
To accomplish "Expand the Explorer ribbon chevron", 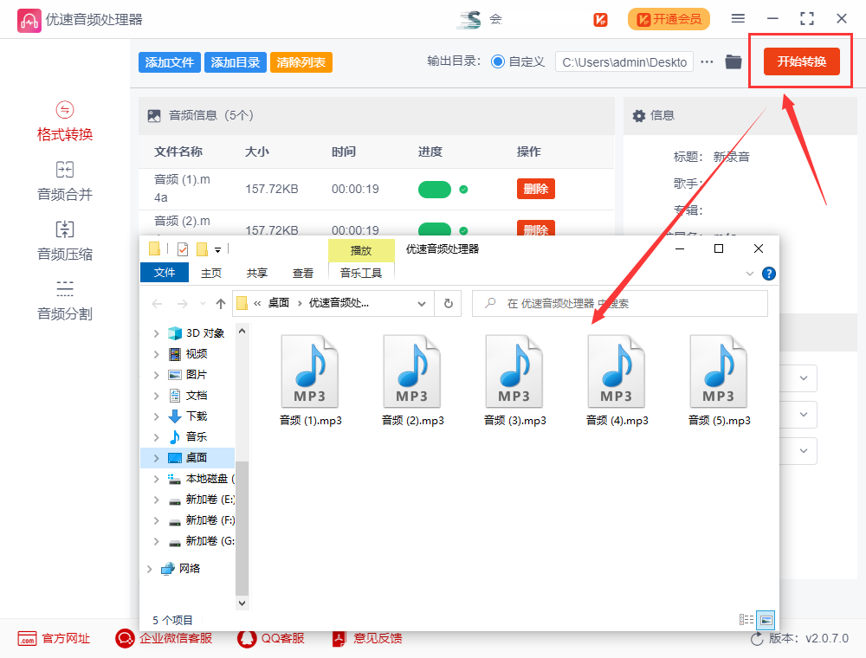I will pyautogui.click(x=749, y=274).
